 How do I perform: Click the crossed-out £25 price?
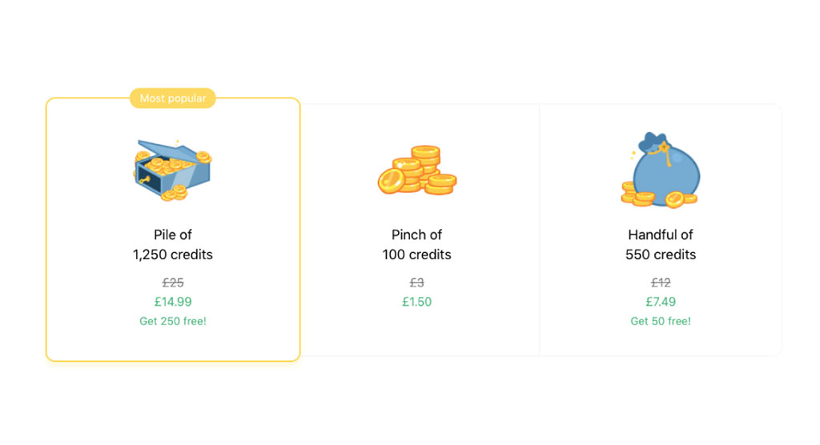(173, 283)
